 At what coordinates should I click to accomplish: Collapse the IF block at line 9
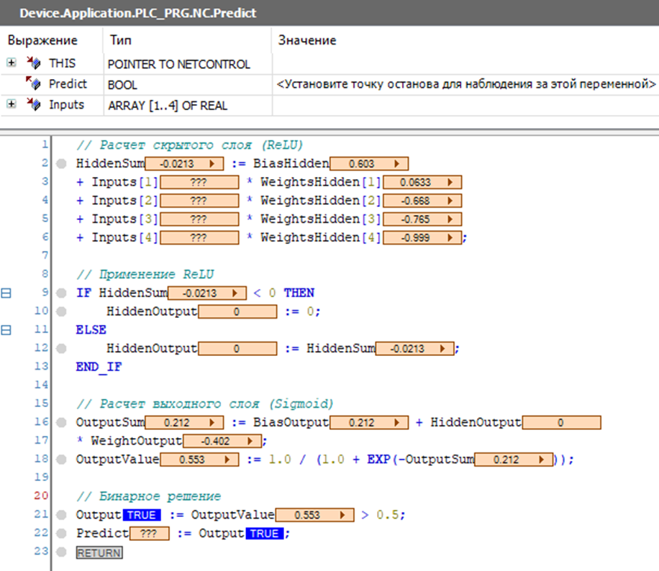(6, 293)
